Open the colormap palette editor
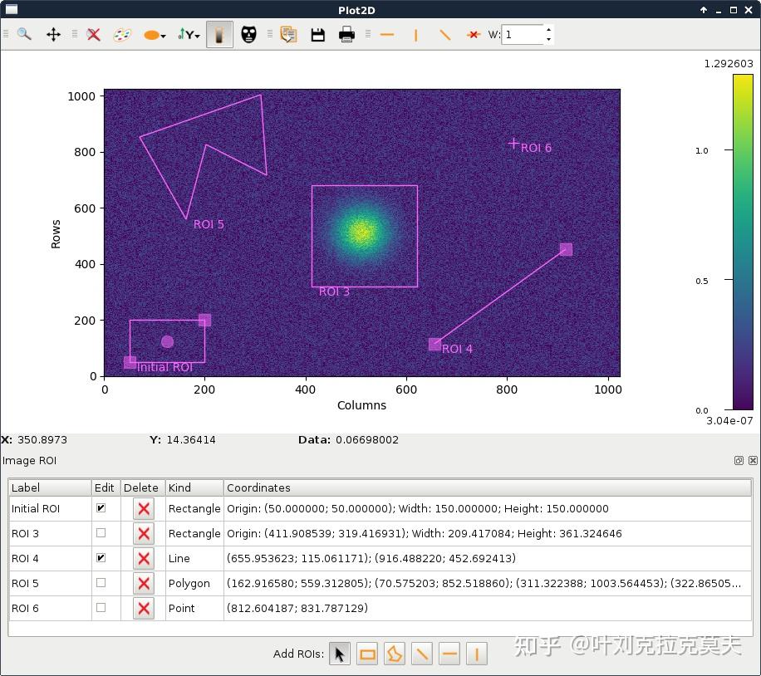761x676 pixels. (x=123, y=35)
